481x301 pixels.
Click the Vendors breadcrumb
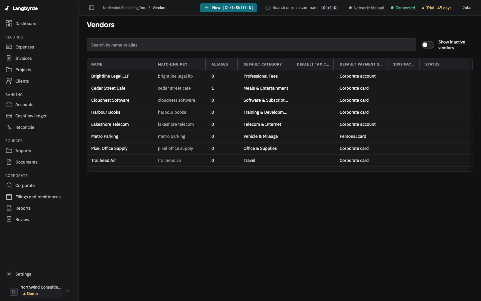tap(159, 8)
